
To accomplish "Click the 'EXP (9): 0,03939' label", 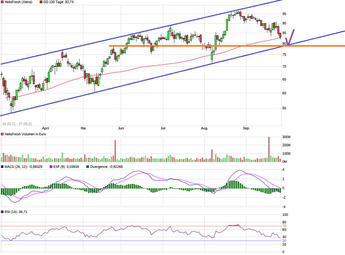I will pyautogui.click(x=66, y=167).
